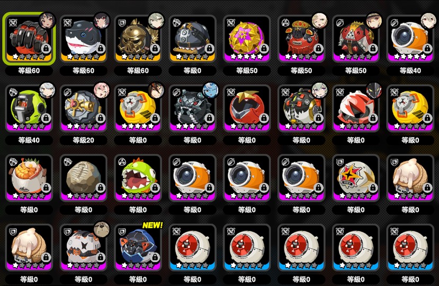Click the 等級60 label under the shark engine
This screenshot has height=286, width=439.
pos(84,70)
